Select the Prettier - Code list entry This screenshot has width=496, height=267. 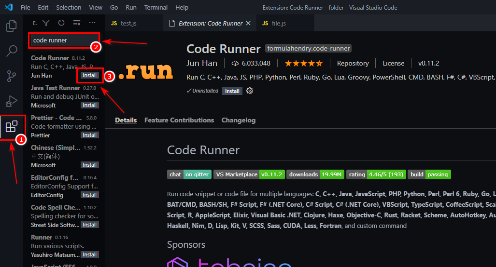65,126
